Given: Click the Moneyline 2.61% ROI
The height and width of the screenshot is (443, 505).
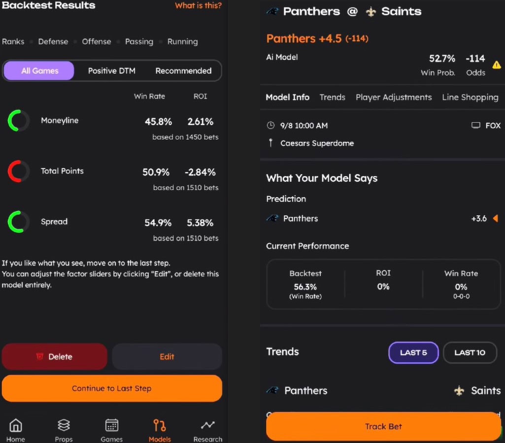Looking at the screenshot, I should [201, 122].
